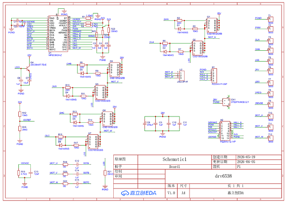The height and width of the screenshot is (203, 287).
Task: Select diode D5 below resistor R13
Action: click(75, 122)
